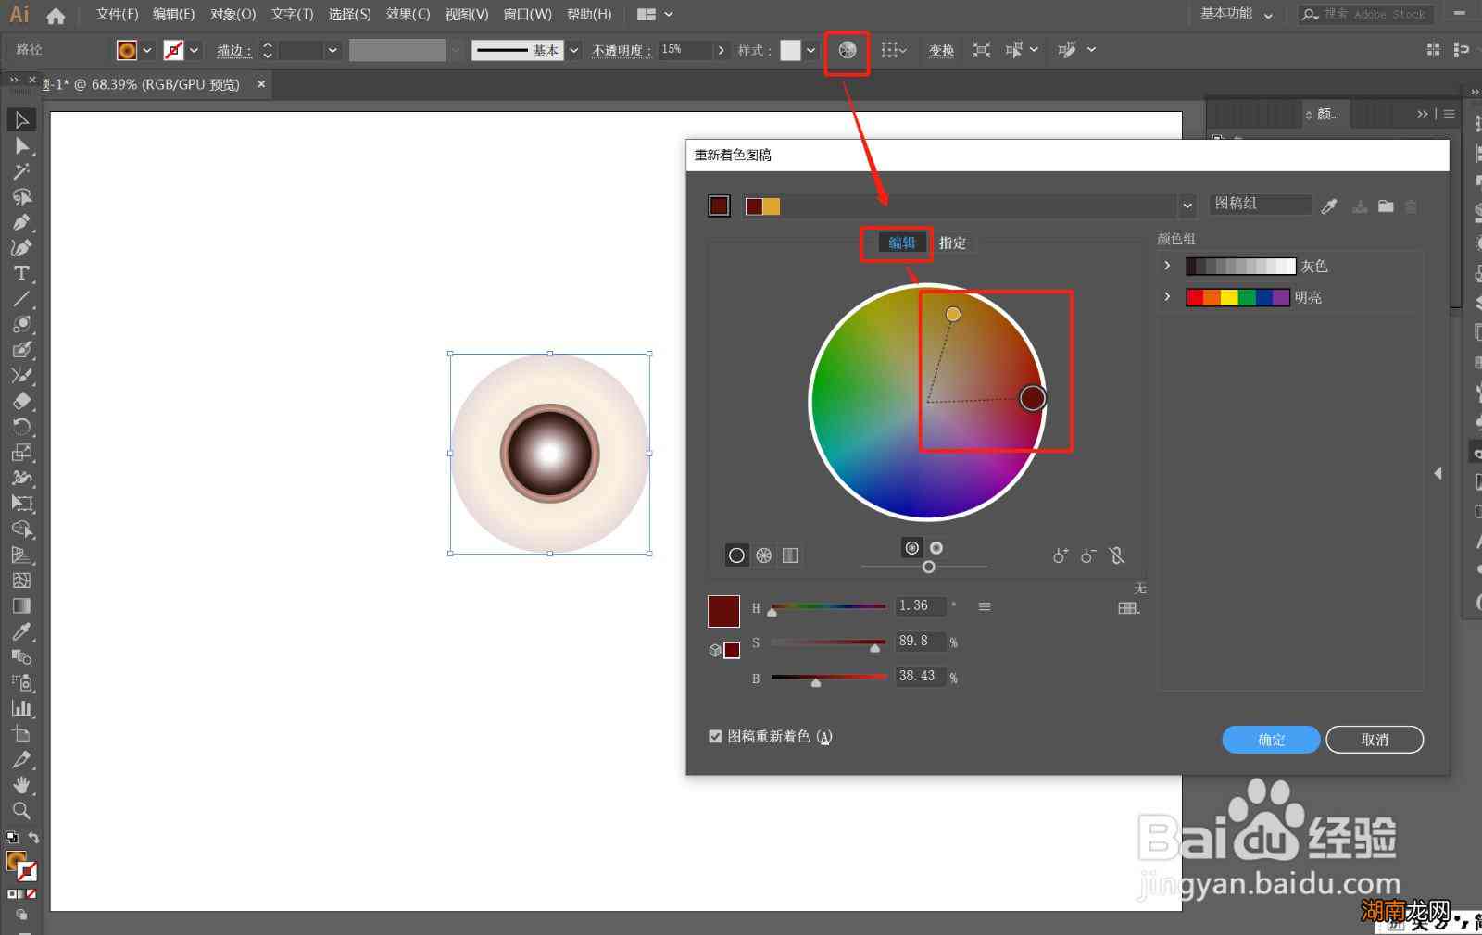Switch to smooth color wheel display
This screenshot has height=935, width=1482.
coord(736,555)
